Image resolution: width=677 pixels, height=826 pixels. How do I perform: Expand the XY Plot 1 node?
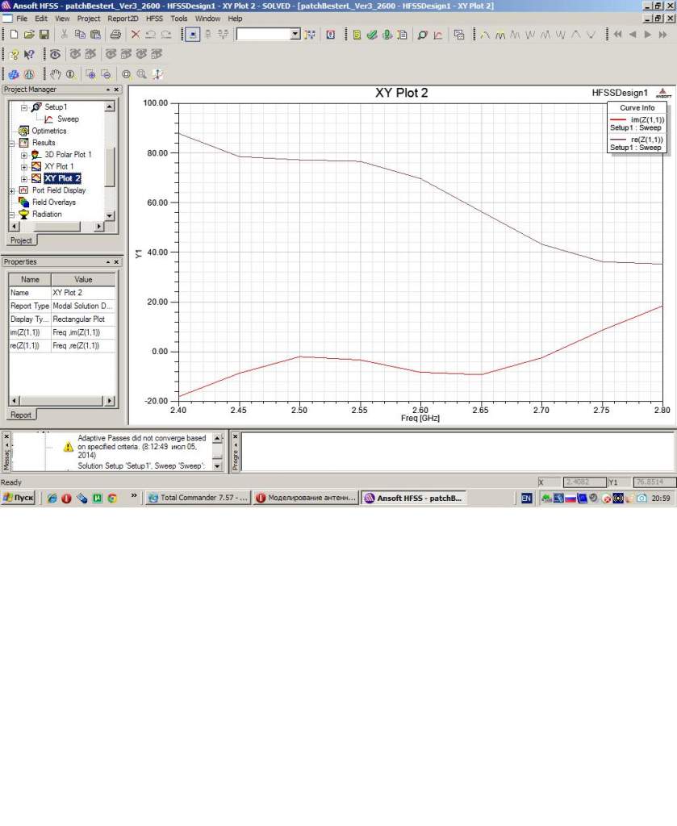24,166
